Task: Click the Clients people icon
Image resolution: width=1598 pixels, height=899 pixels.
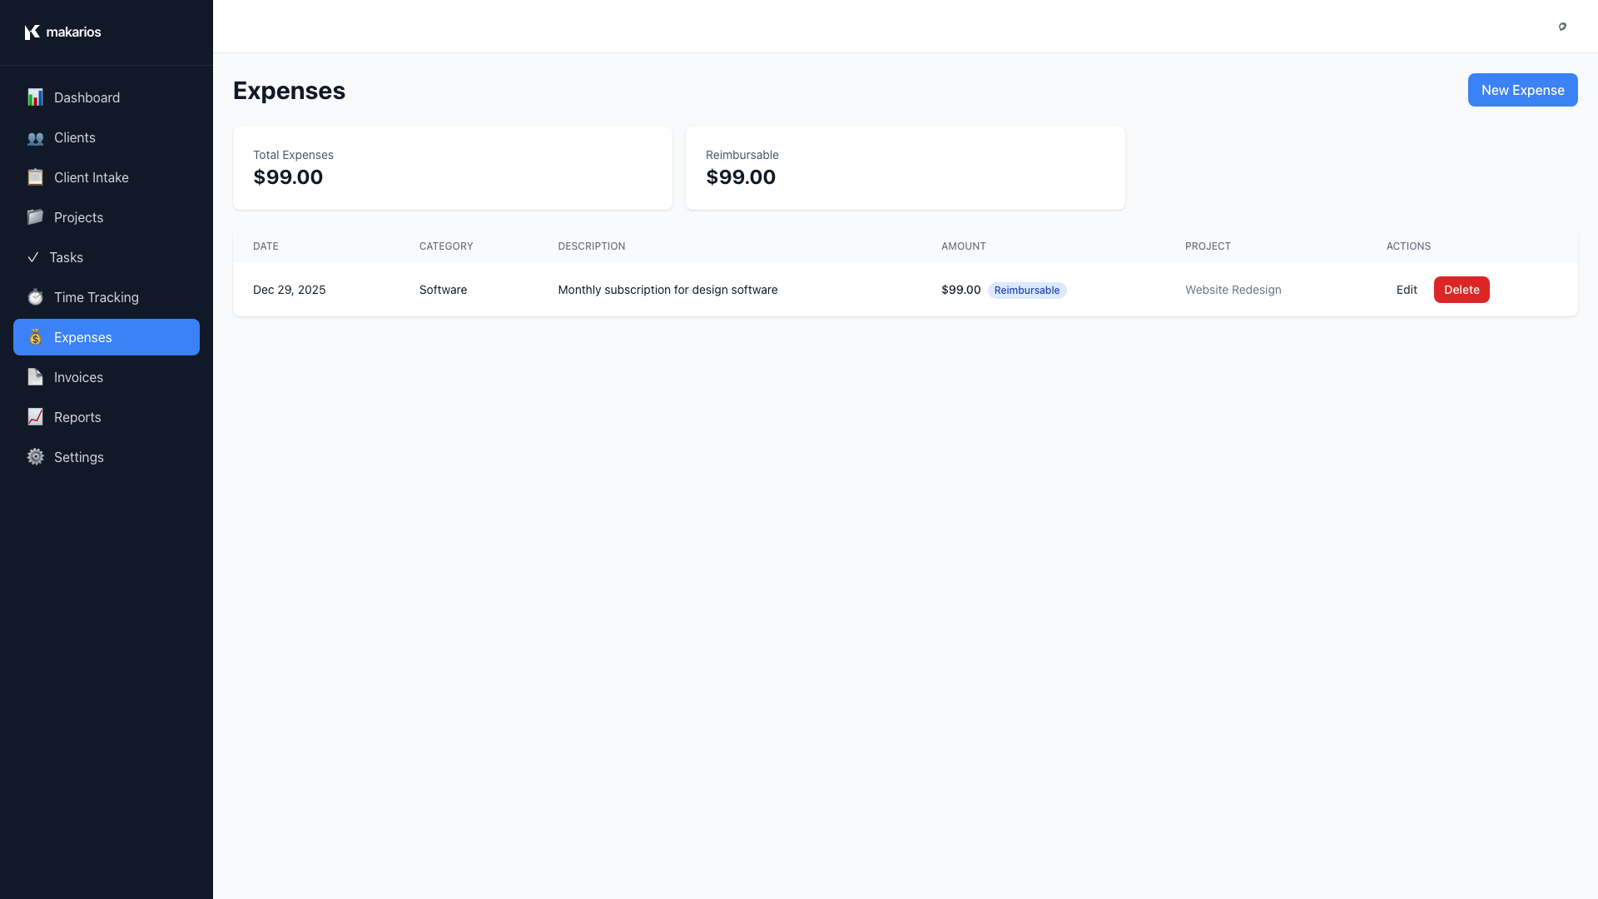Action: tap(35, 137)
